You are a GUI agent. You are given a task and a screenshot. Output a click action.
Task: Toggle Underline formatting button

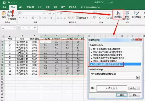click(x=27, y=18)
